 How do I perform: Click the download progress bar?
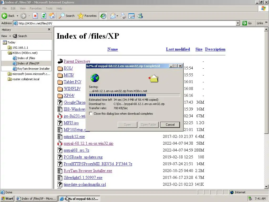(x=134, y=95)
